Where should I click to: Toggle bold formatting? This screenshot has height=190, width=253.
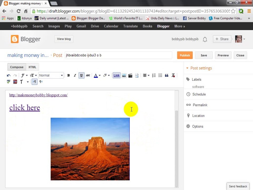pos(69,75)
